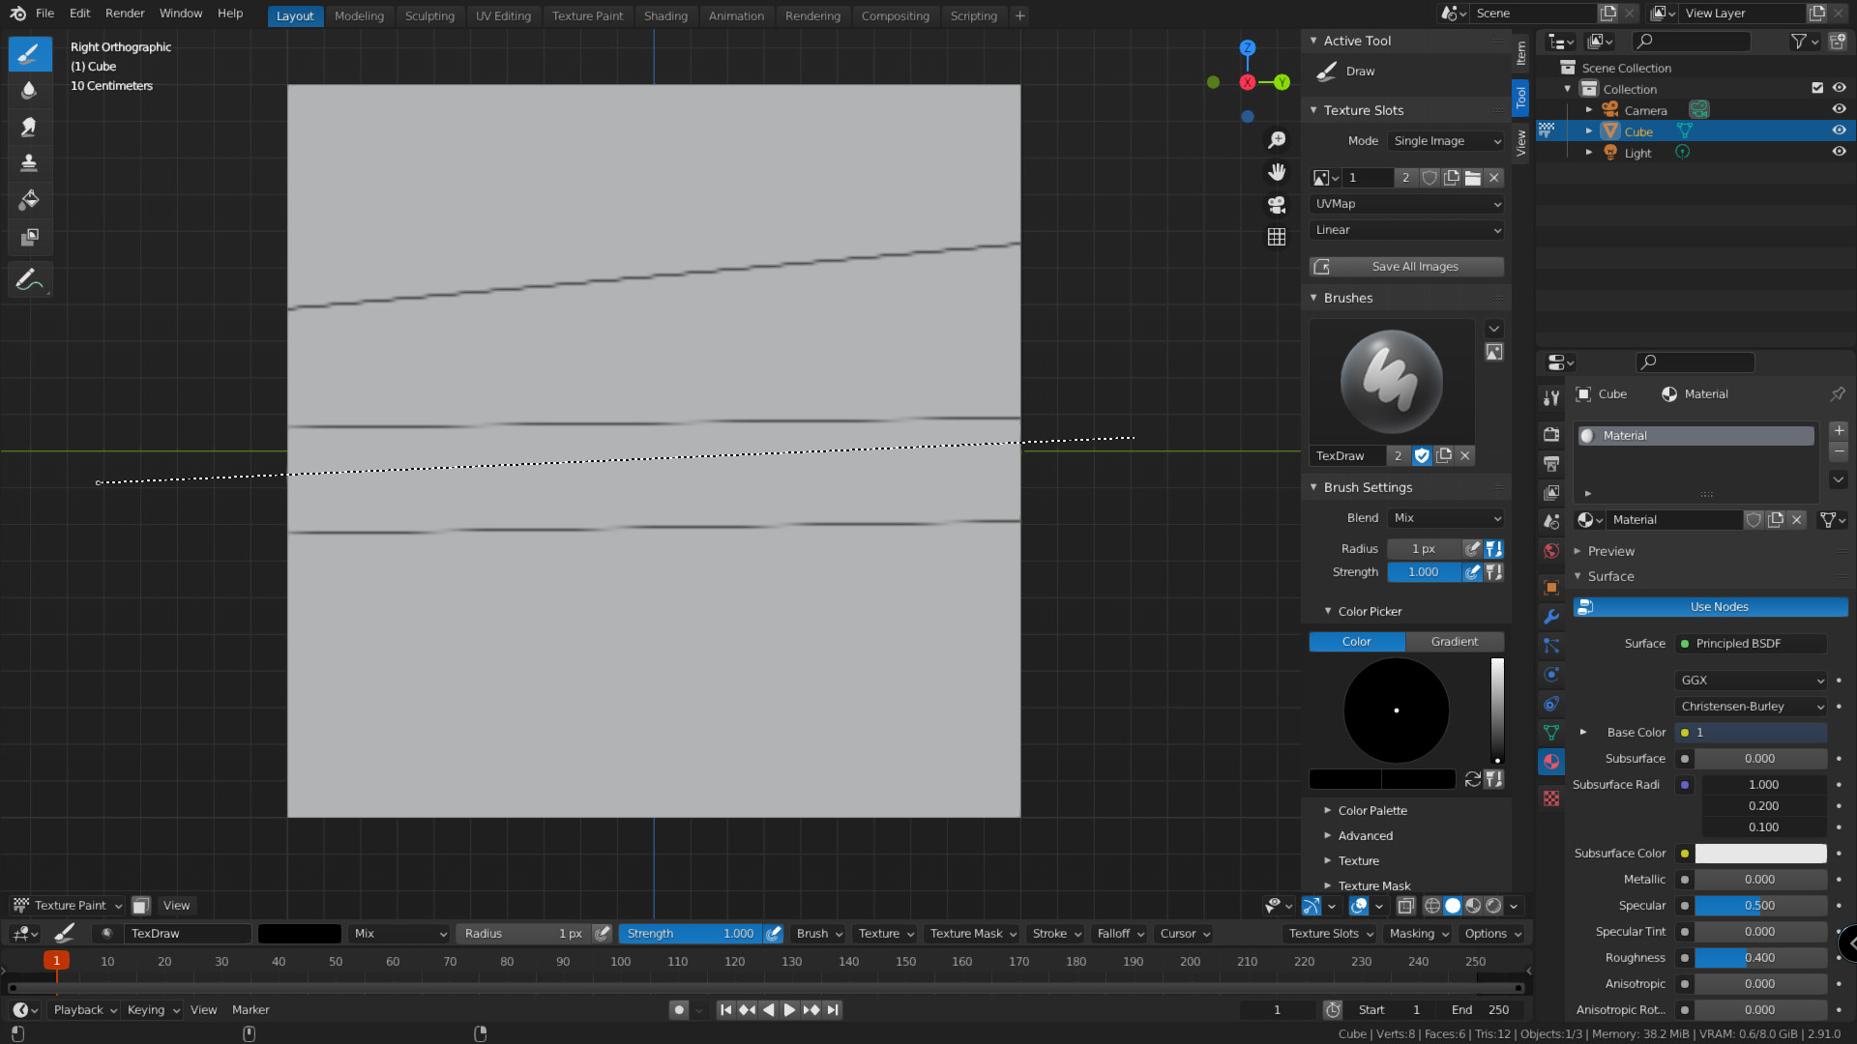Select the Smear tool

tap(30, 127)
